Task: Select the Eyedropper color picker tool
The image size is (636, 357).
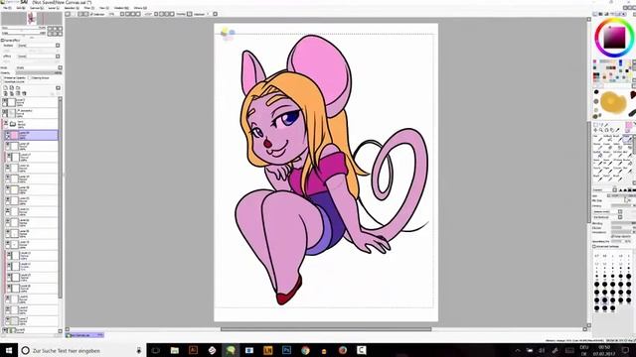Action: point(617,130)
